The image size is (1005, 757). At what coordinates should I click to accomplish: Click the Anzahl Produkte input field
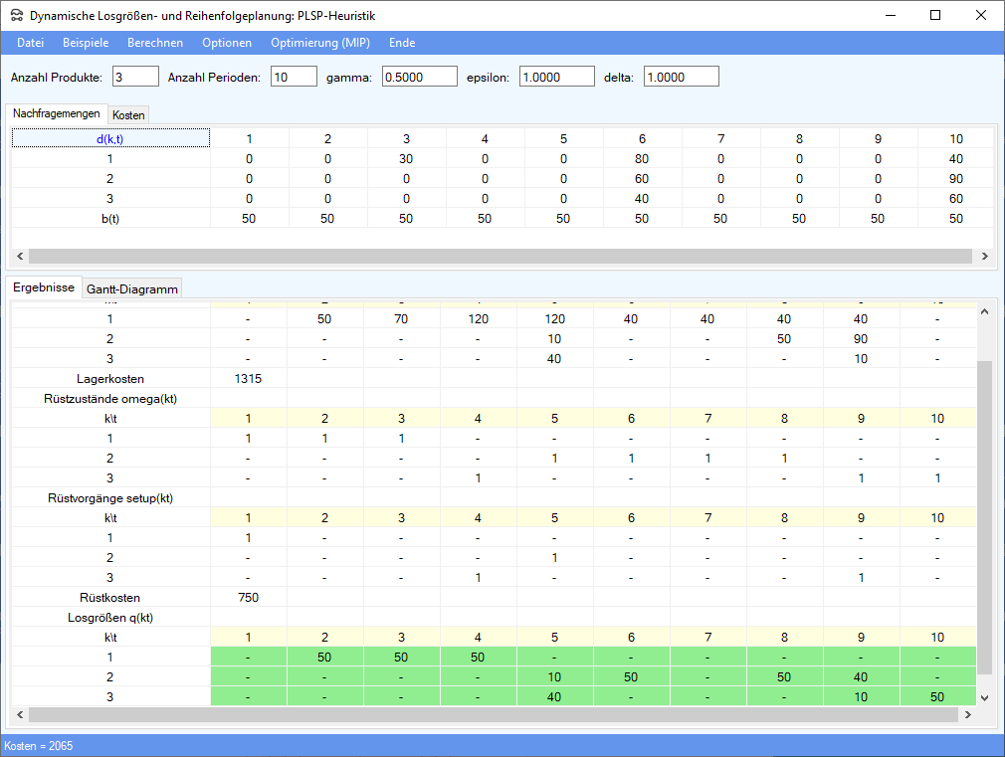135,78
